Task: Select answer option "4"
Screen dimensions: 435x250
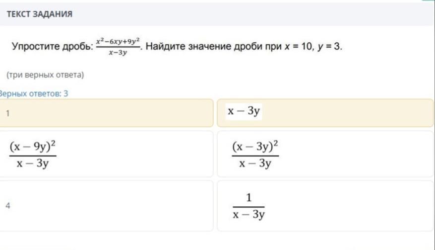Action: pos(106,206)
